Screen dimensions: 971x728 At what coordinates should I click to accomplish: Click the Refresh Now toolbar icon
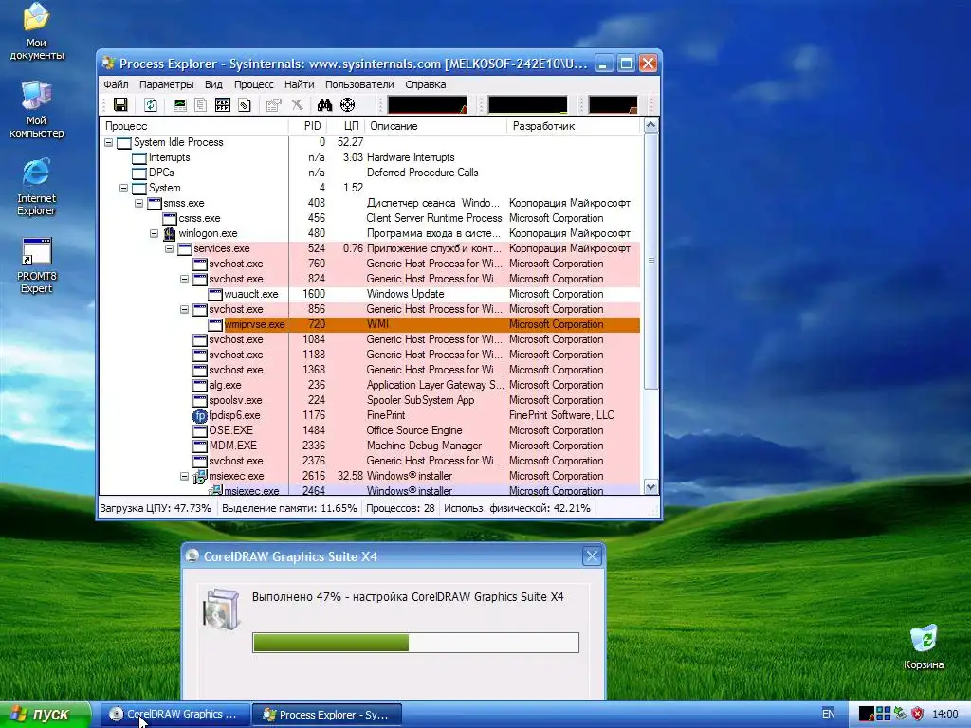coord(151,104)
